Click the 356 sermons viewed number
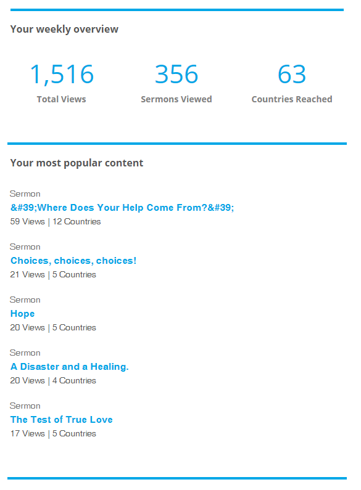The image size is (361, 490). click(x=176, y=75)
